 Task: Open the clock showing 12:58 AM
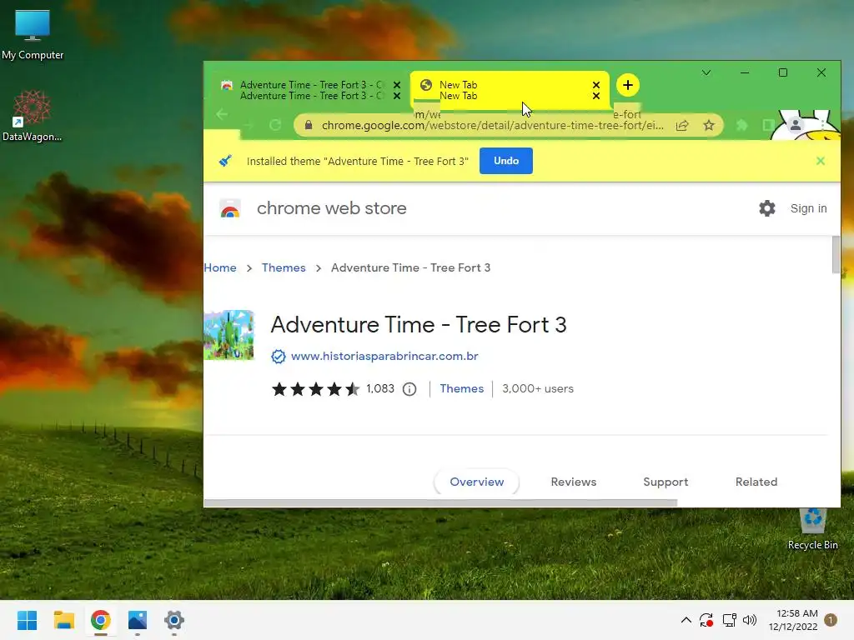[x=793, y=620]
